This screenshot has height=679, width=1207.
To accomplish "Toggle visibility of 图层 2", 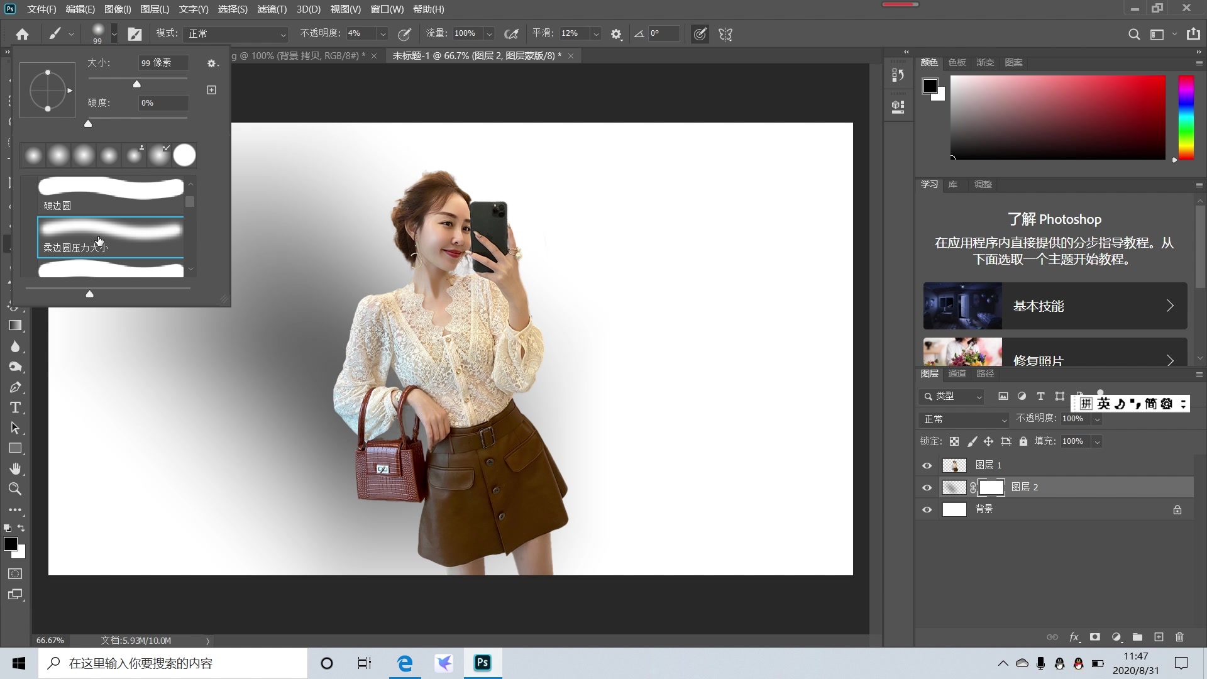I will click(x=927, y=487).
